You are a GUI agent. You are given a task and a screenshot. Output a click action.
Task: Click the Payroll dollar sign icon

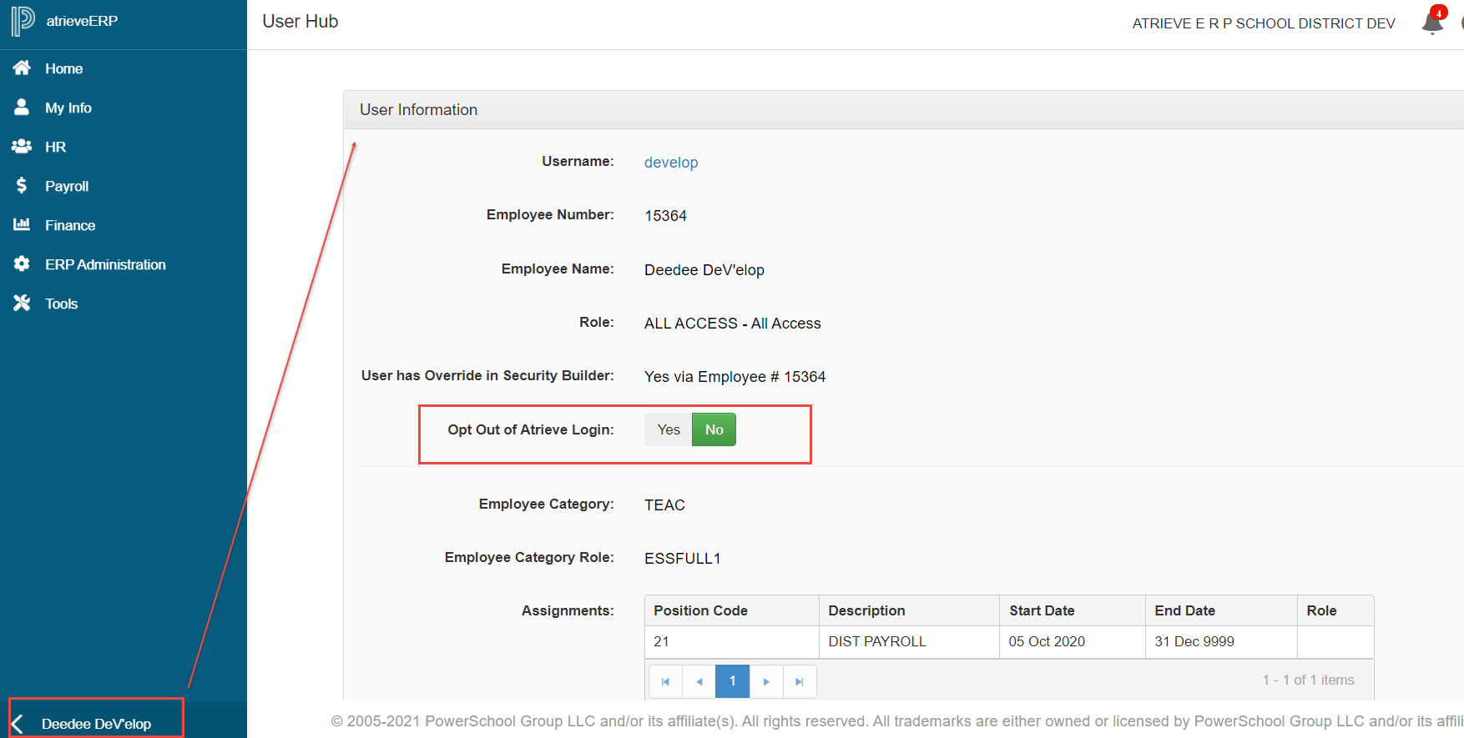22,185
